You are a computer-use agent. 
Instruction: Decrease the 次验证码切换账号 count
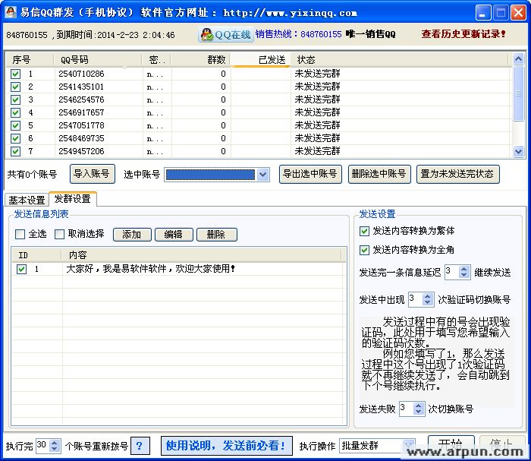[428, 302]
